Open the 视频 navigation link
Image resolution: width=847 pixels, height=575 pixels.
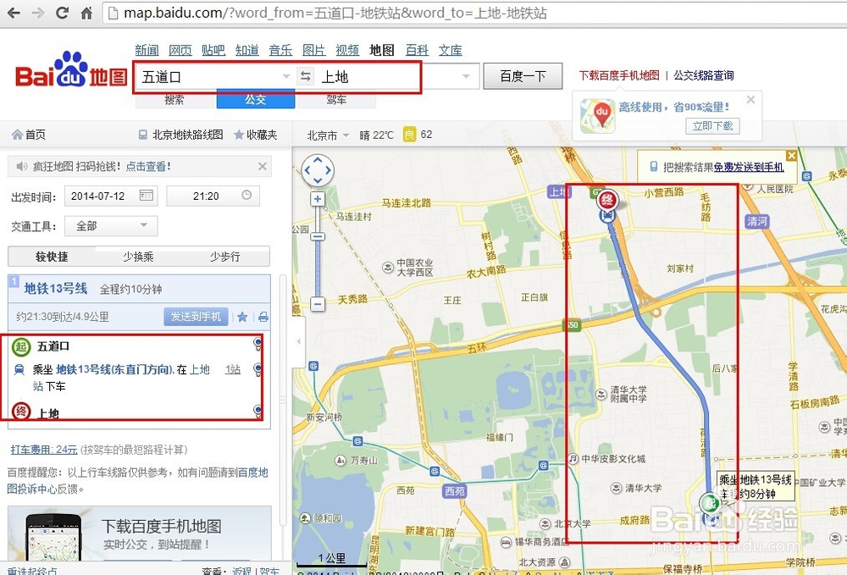click(347, 50)
